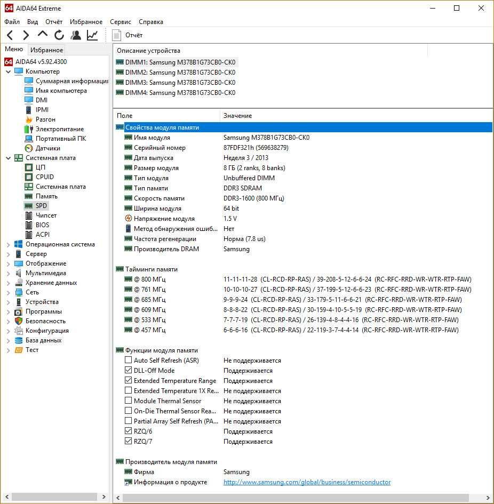Select the DMI tree item
Viewport: 494px width, 504px height.
tap(42, 100)
